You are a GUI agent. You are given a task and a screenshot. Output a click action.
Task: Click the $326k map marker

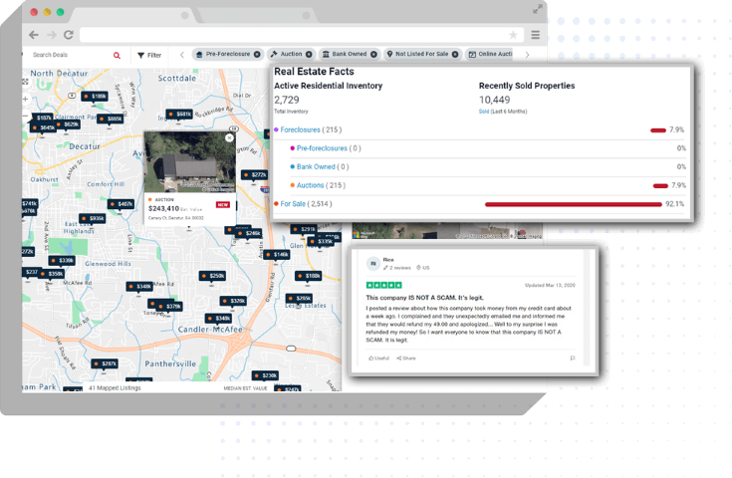click(x=233, y=301)
